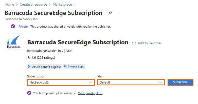Image resolution: width=198 pixels, height=104 pixels.
Task: Open the Plan dropdown set to Default
Action: (x=131, y=82)
